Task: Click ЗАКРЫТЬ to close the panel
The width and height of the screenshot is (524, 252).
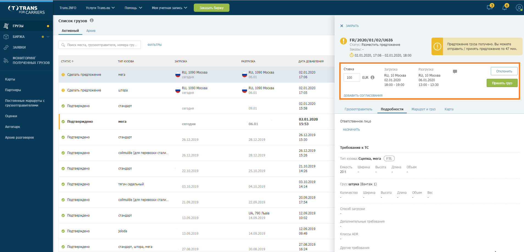Action: point(352,26)
